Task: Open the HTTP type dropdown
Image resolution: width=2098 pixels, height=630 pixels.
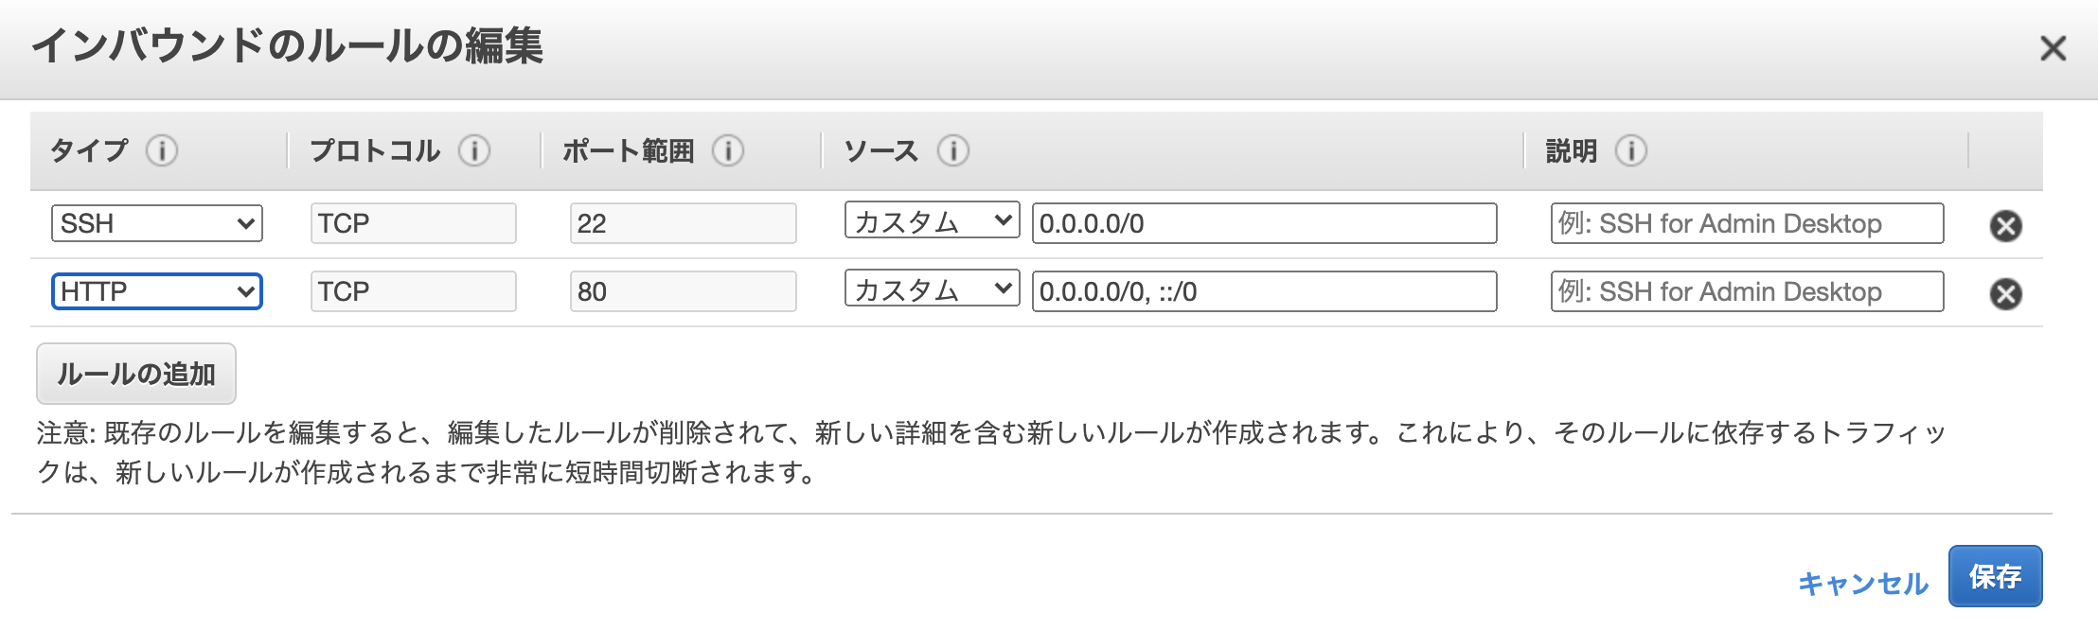Action: 157,291
